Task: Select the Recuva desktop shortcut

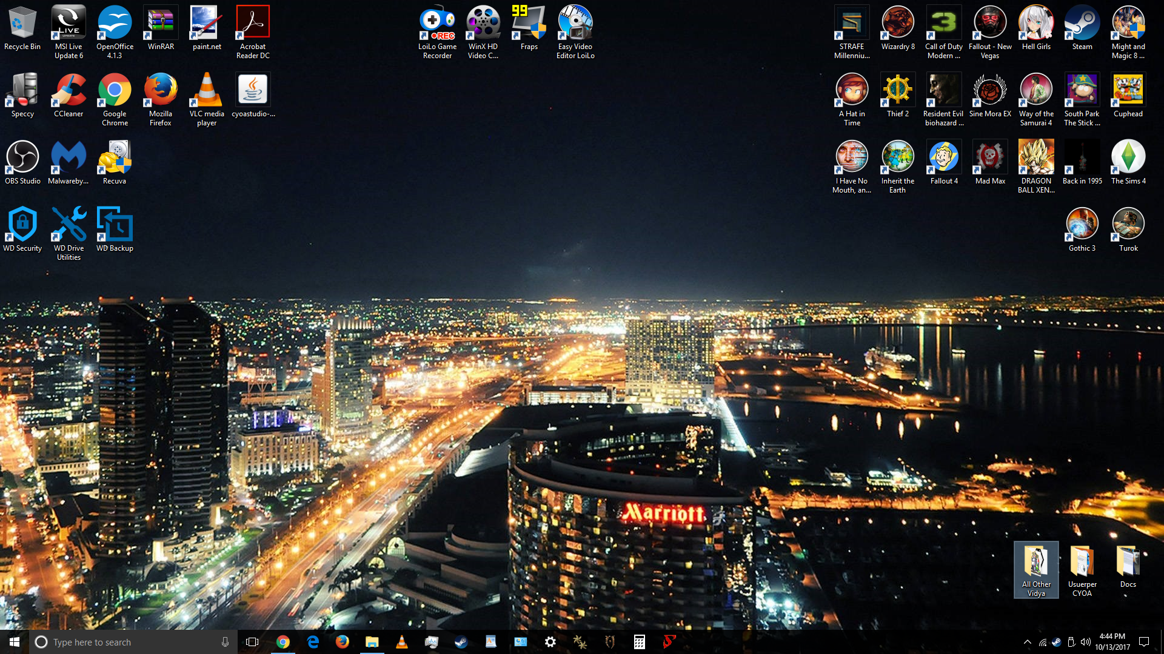Action: [x=115, y=163]
